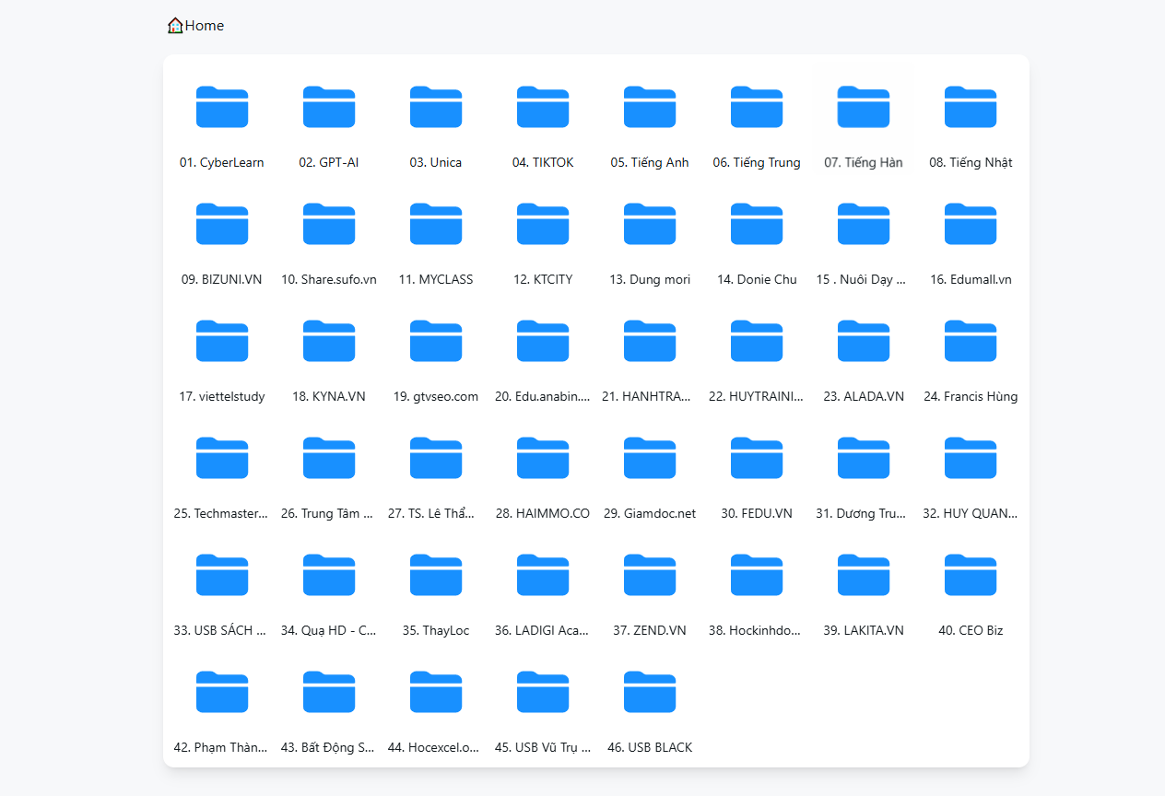Click the 35. ThayLoc folder icon
Viewport: 1165px width, 796px height.
pyautogui.click(x=436, y=575)
